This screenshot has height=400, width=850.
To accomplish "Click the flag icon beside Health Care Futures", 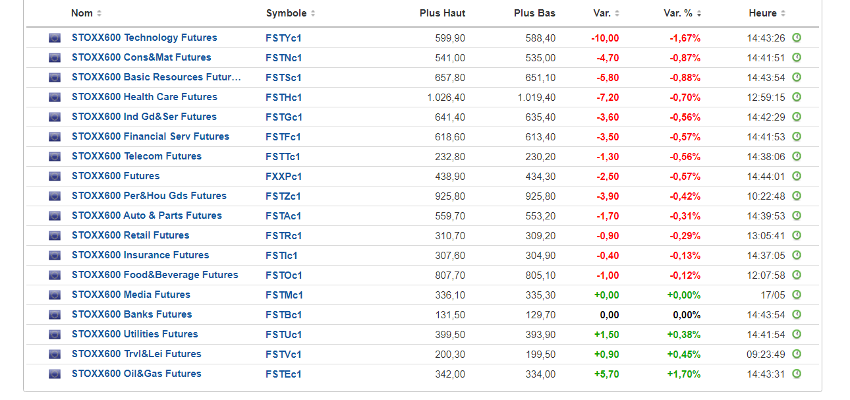I will coord(55,98).
